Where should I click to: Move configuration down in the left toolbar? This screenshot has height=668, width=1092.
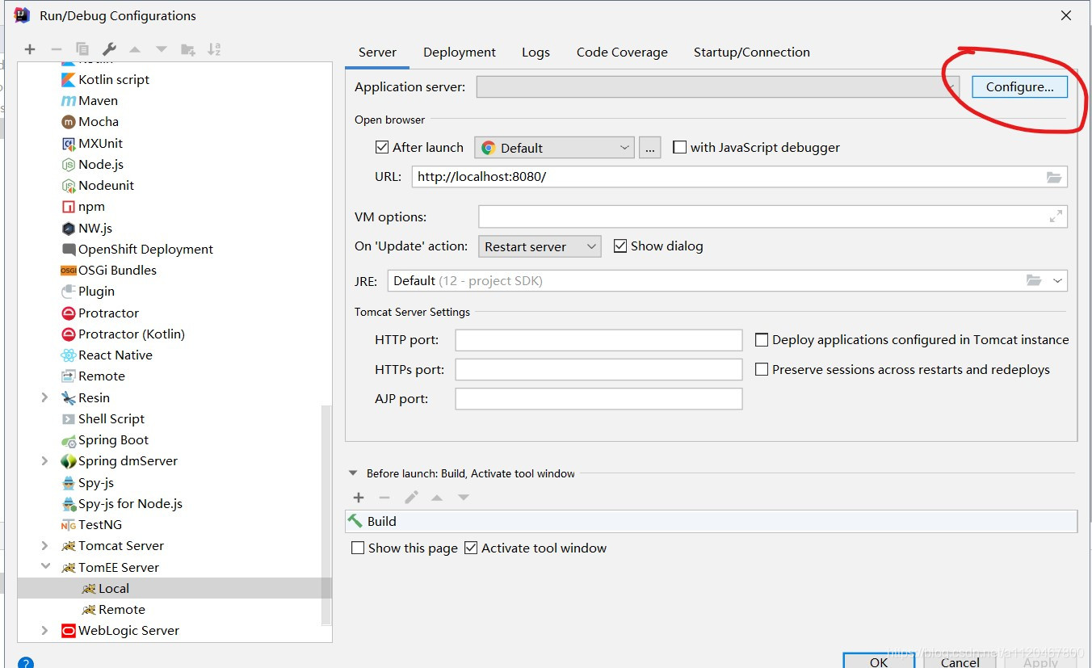click(162, 49)
